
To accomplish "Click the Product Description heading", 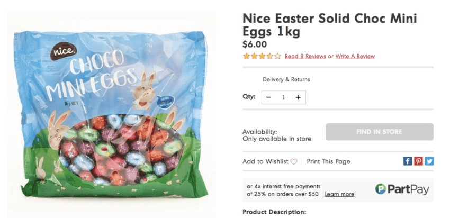I will (x=274, y=212).
